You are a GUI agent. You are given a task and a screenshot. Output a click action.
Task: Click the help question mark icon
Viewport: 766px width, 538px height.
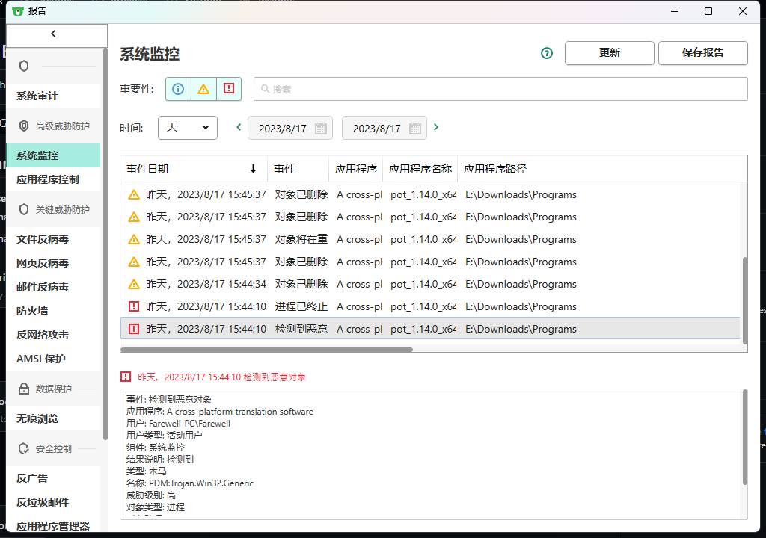546,53
